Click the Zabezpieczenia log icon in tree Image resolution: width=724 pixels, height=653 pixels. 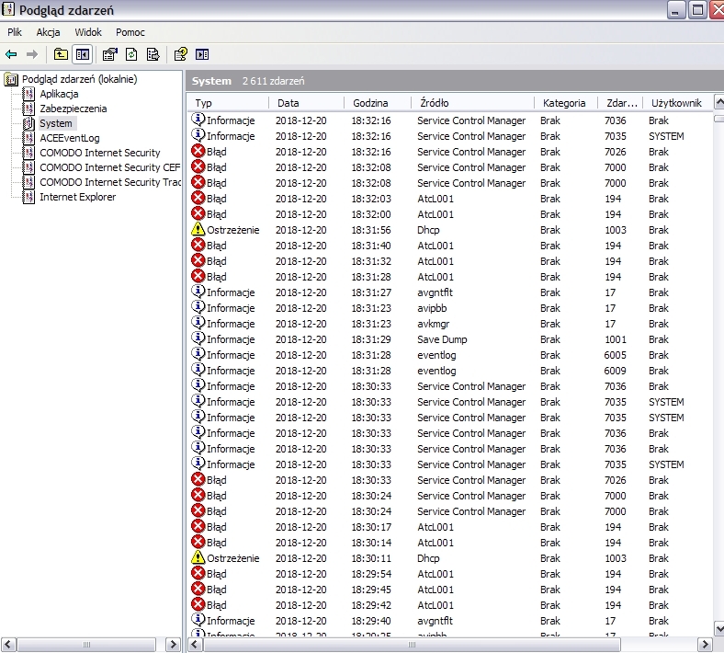coord(28,109)
